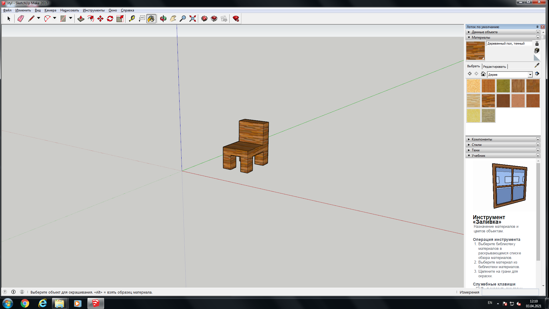Select the Rotate tool
The image size is (549, 309).
click(110, 19)
